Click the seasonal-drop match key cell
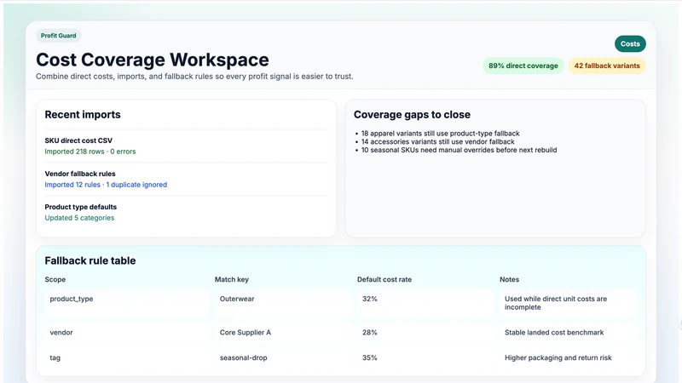Viewport: 682px width, 383px height. (283, 357)
